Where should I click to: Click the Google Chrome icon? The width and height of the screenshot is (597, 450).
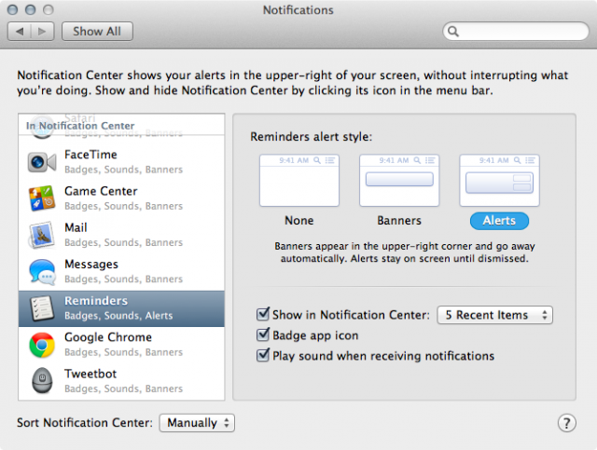click(x=42, y=345)
